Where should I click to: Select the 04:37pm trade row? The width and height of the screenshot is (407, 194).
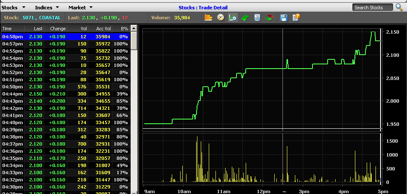point(65,144)
